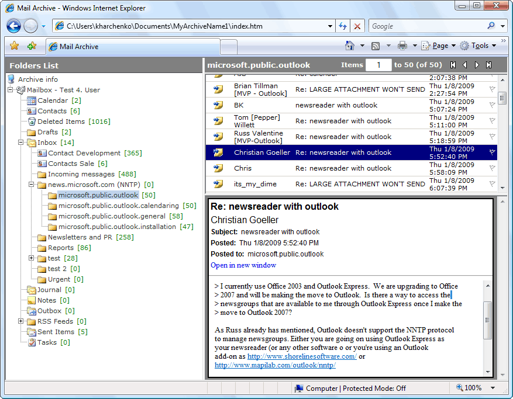Click the Sent Items folder icon
513x399 pixels.
point(32,332)
